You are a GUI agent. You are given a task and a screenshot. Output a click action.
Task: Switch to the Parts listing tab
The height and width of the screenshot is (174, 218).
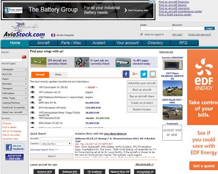click(x=58, y=74)
